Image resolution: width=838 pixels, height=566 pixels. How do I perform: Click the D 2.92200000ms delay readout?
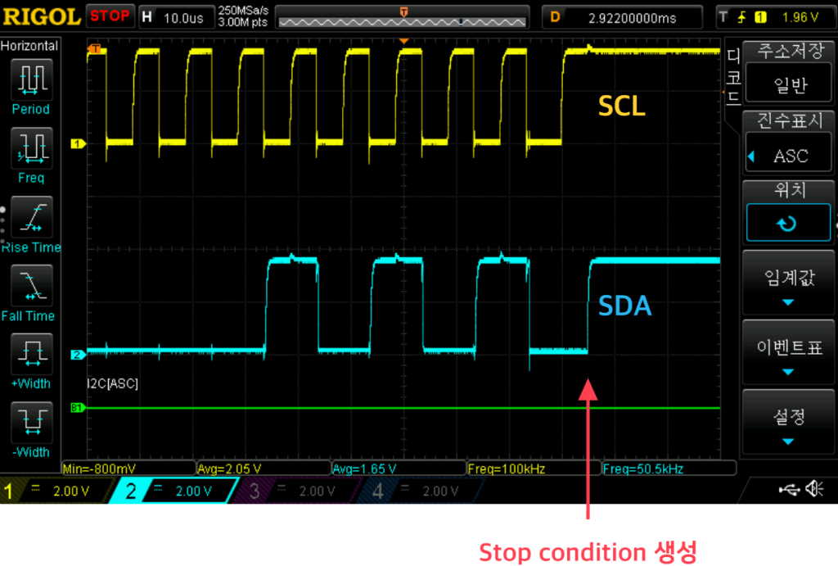point(622,18)
